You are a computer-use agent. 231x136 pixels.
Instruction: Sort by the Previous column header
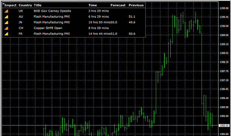tap(136, 5)
